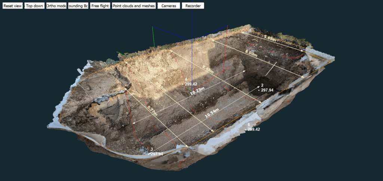The image size is (383, 181).
Task: Select the 8.48m measurement label
Action: tap(160, 86)
